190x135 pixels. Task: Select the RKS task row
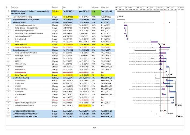coord(60,97)
